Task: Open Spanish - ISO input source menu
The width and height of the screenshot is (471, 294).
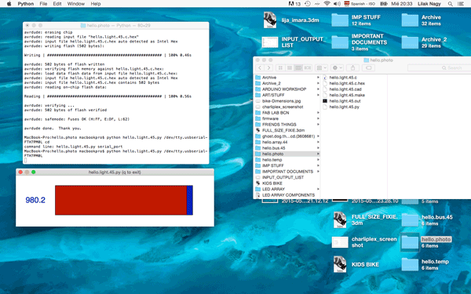Action: (360, 4)
